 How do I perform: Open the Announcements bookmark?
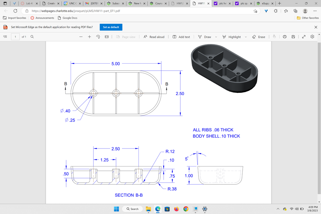click(x=42, y=18)
